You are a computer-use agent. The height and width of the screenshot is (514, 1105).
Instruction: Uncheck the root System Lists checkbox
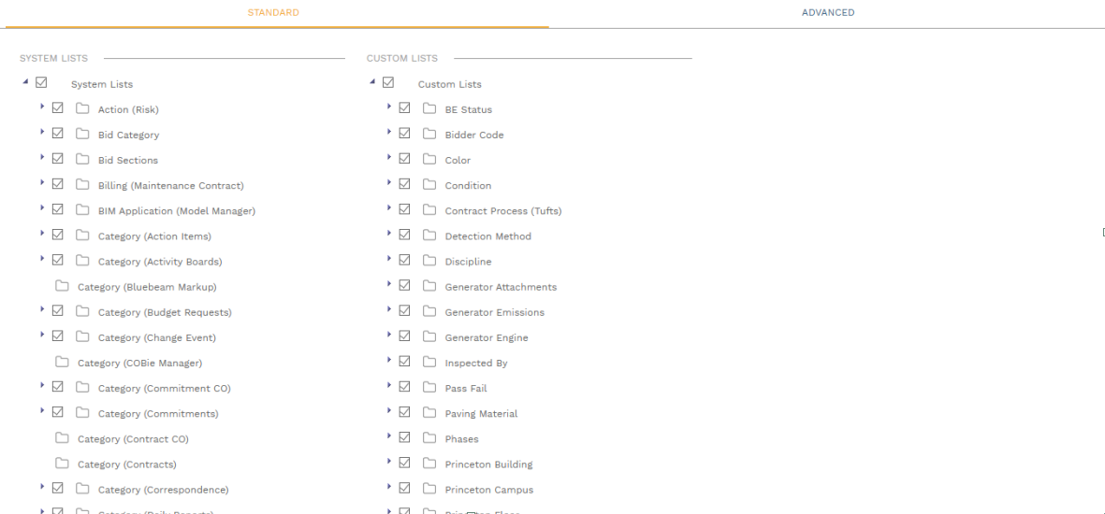point(40,83)
